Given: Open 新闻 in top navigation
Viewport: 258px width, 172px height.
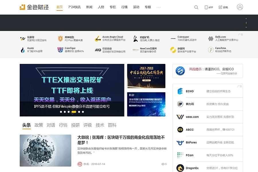Looking at the screenshot, I should coord(89,7).
